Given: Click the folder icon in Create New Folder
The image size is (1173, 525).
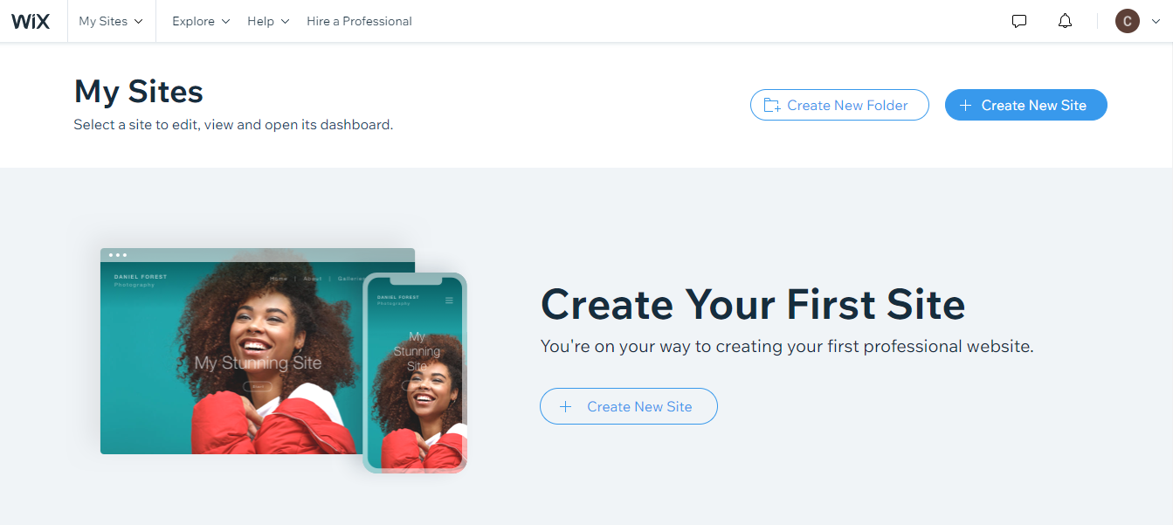Looking at the screenshot, I should (x=772, y=105).
